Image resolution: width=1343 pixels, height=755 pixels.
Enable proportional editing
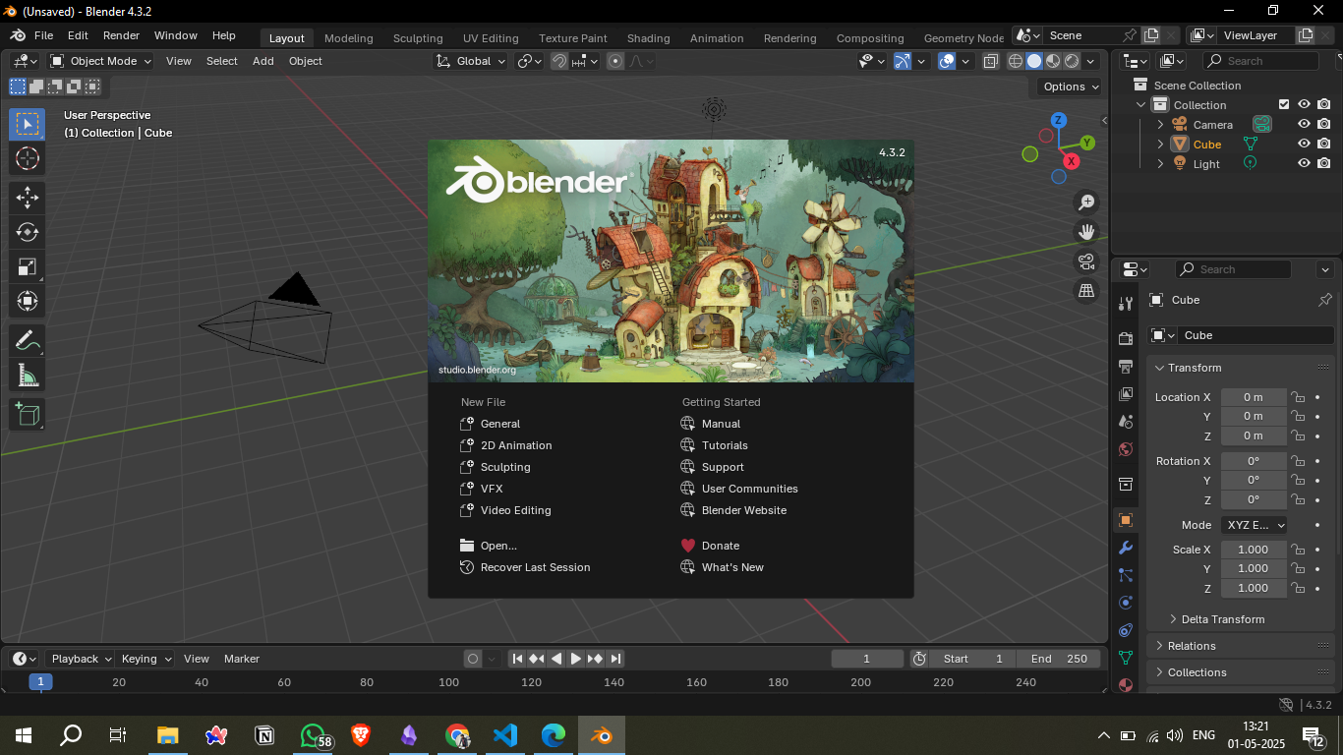point(615,61)
